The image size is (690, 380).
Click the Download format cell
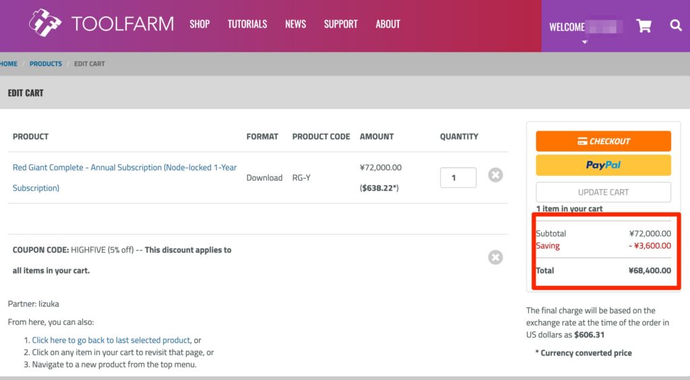click(x=264, y=178)
